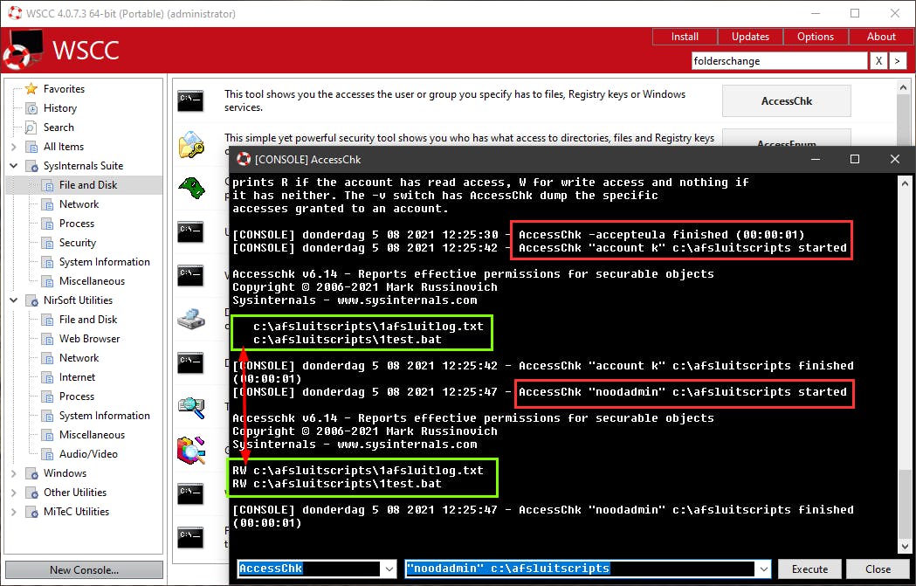Click the Favorites star icon
This screenshot has width=916, height=586.
(31, 89)
